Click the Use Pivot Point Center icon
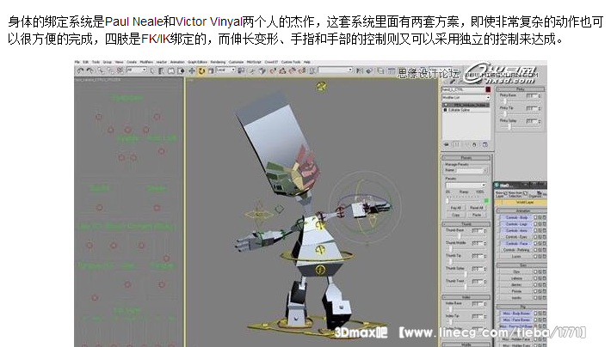Image resolution: width=611 pixels, height=347 pixels. 240,71
